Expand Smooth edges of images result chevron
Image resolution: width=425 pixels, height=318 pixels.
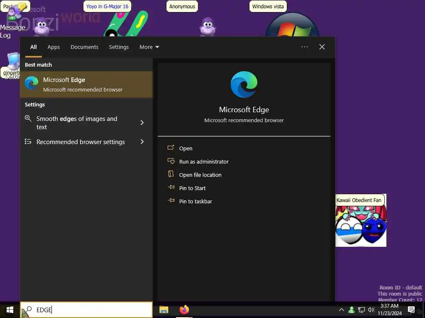coord(142,123)
